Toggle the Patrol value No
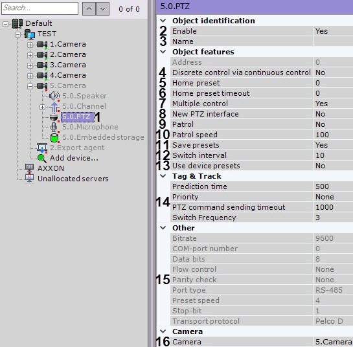This screenshot has height=347, width=353. 333,124
